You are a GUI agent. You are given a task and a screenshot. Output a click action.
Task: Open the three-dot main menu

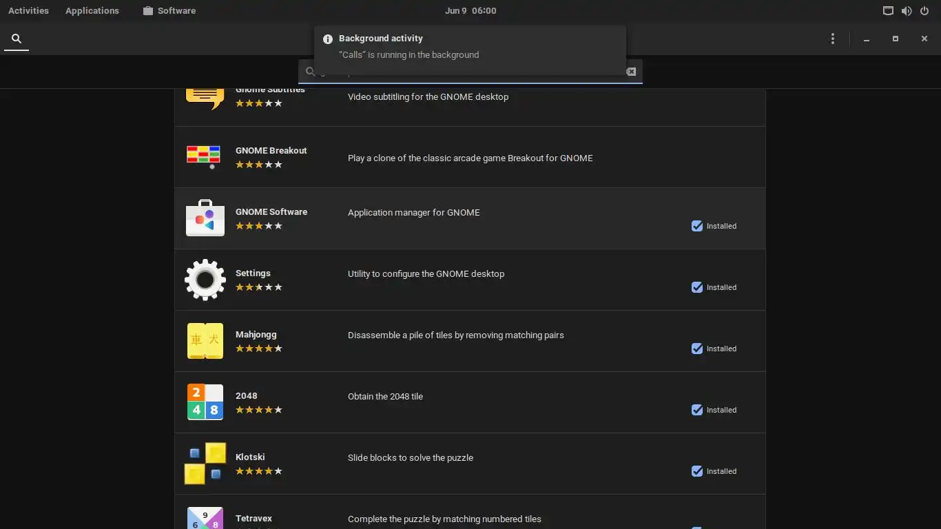tap(833, 39)
